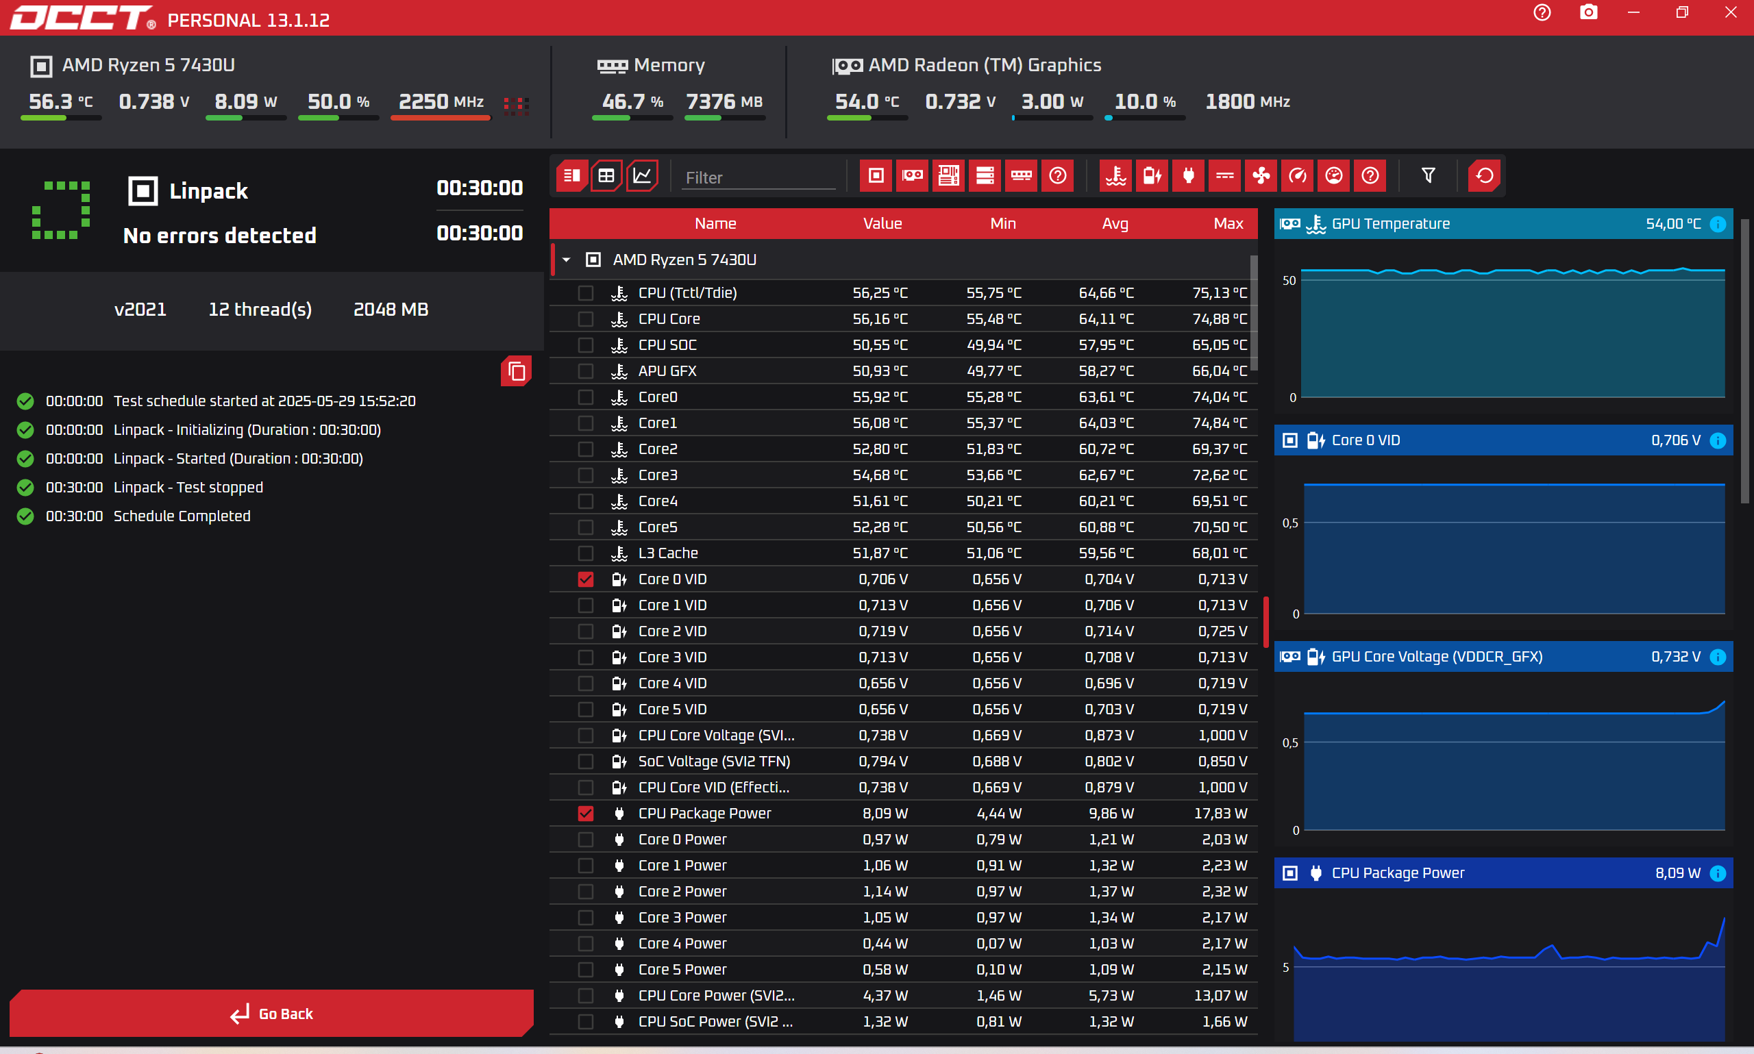Switch to the graph view layout
Screen dimensions: 1754x1054
[642, 175]
